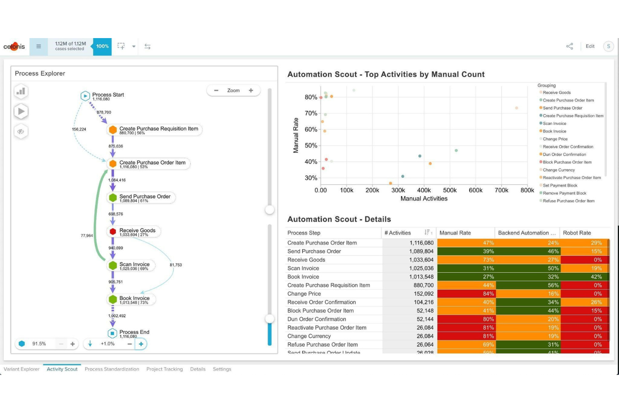619x413 pixels.
Task: Open the Details tab
Action: (x=198, y=369)
